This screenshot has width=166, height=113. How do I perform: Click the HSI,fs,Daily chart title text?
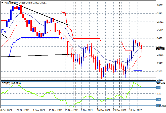coord(11,3)
